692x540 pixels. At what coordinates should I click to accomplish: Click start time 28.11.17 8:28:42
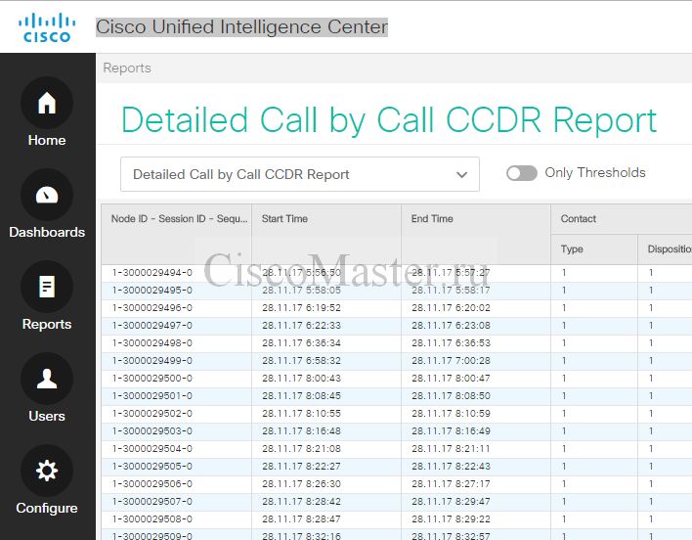point(301,503)
